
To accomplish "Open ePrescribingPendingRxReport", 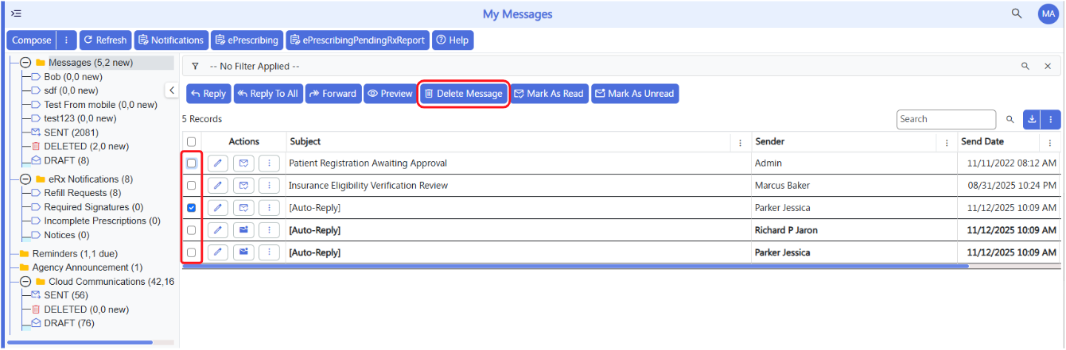I will 358,40.
